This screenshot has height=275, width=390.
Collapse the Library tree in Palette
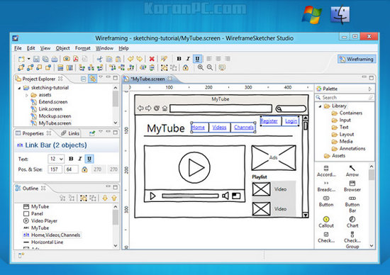tap(320, 106)
